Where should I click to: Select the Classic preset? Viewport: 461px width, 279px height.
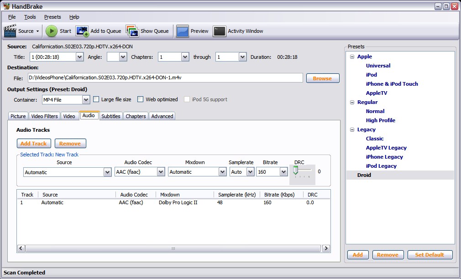[375, 139]
